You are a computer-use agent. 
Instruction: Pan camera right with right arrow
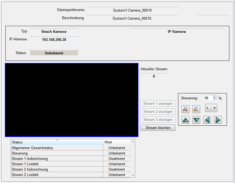[x=218, y=120]
